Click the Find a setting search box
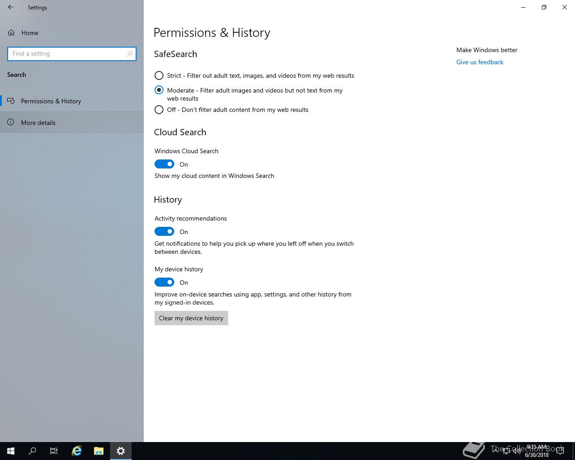575x460 pixels. (72, 53)
